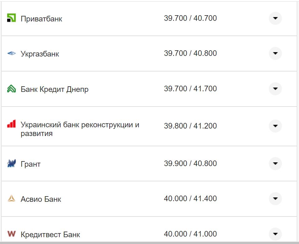Expand Украинский банк реконструкции и развития row
The image size is (299, 244).
(x=275, y=126)
